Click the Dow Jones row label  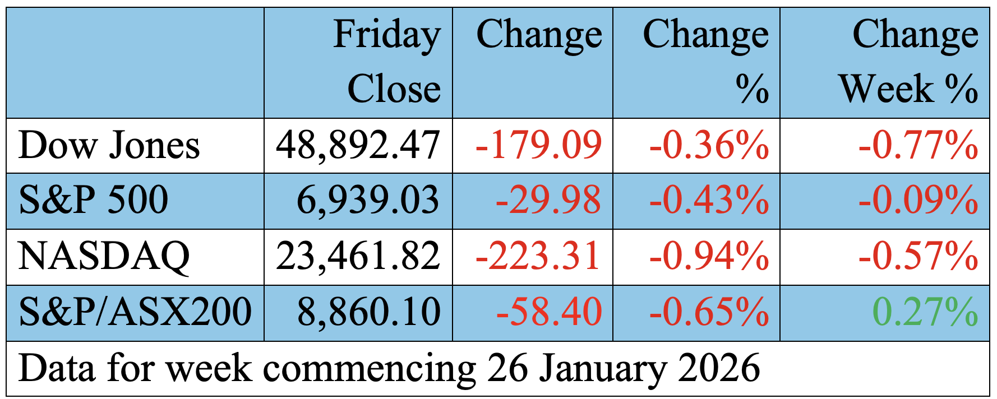(x=109, y=146)
